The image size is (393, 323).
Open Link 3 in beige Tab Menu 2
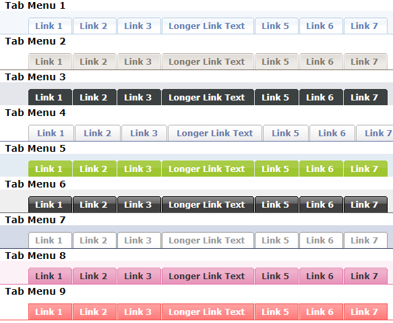[139, 61]
